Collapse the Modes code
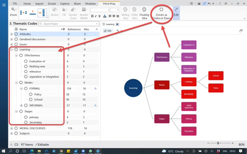Viewport: 247px width, 154px height. pyautogui.click(x=16, y=83)
